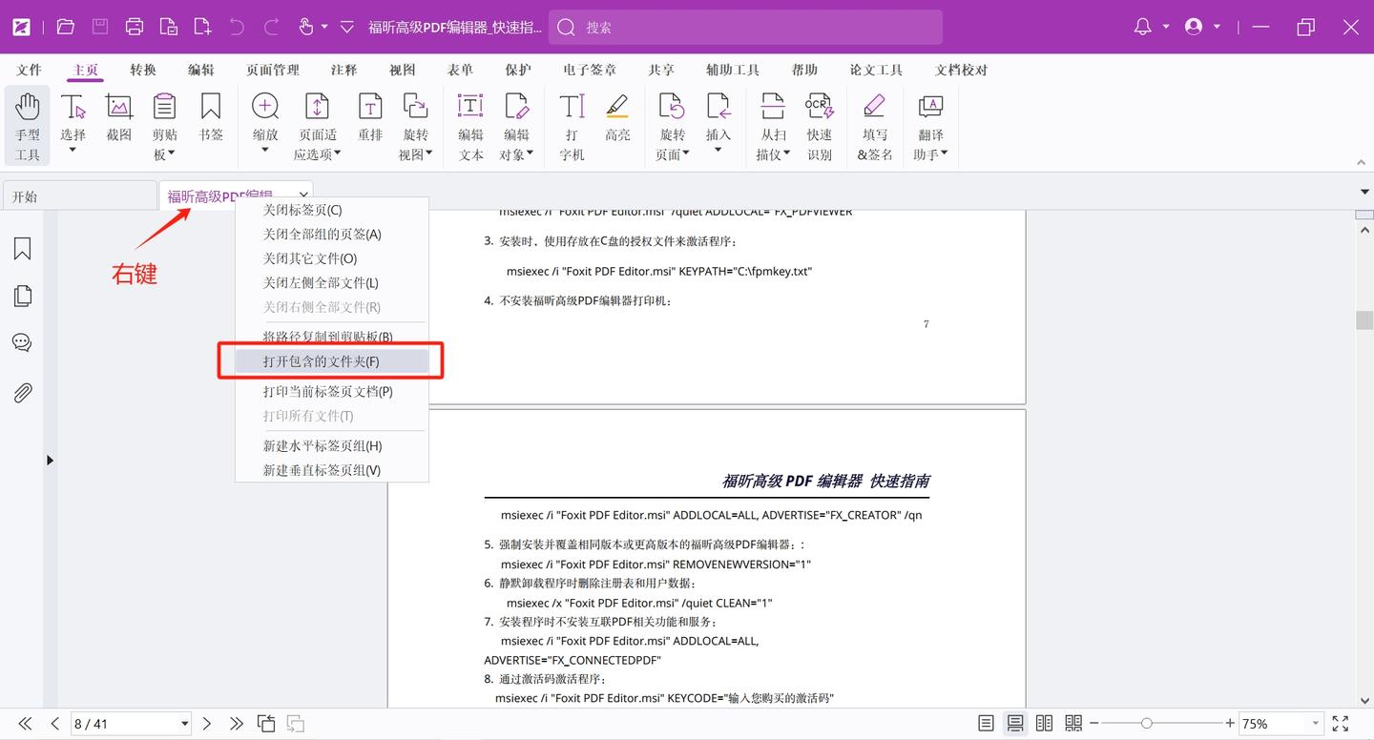
Task: Open the E-Sign (电子签章) tab
Action: 590,70
